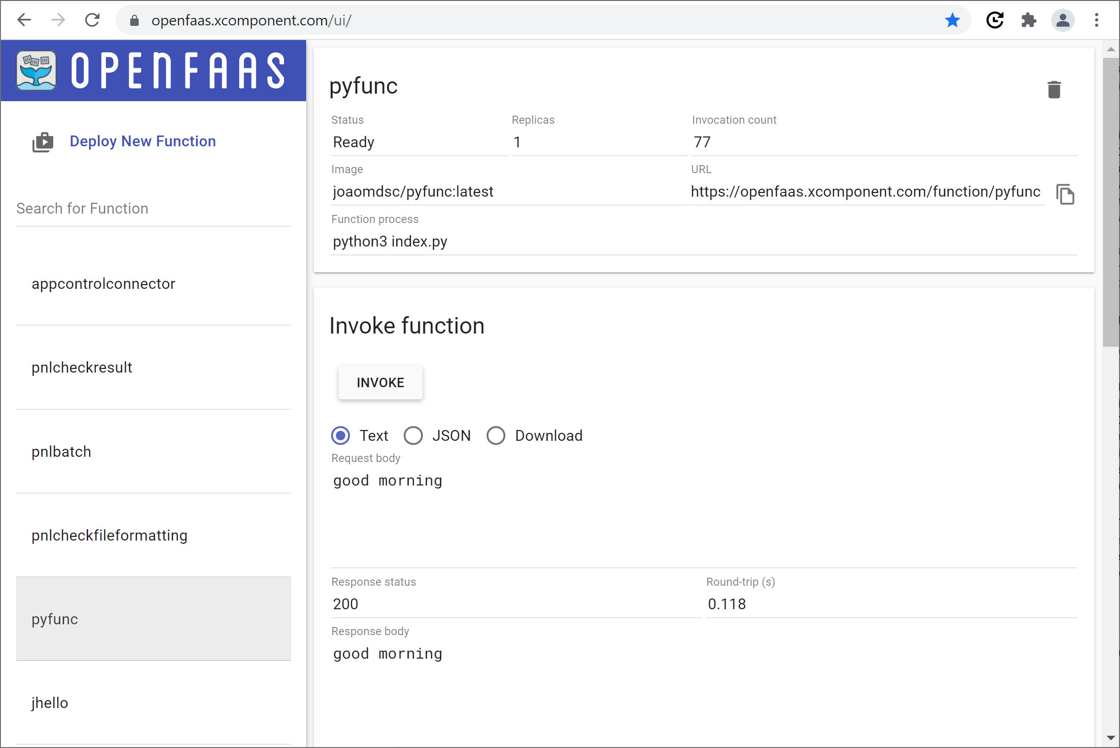Click the pnlcheckfileformatting function item
This screenshot has height=748, width=1120.
[x=153, y=535]
